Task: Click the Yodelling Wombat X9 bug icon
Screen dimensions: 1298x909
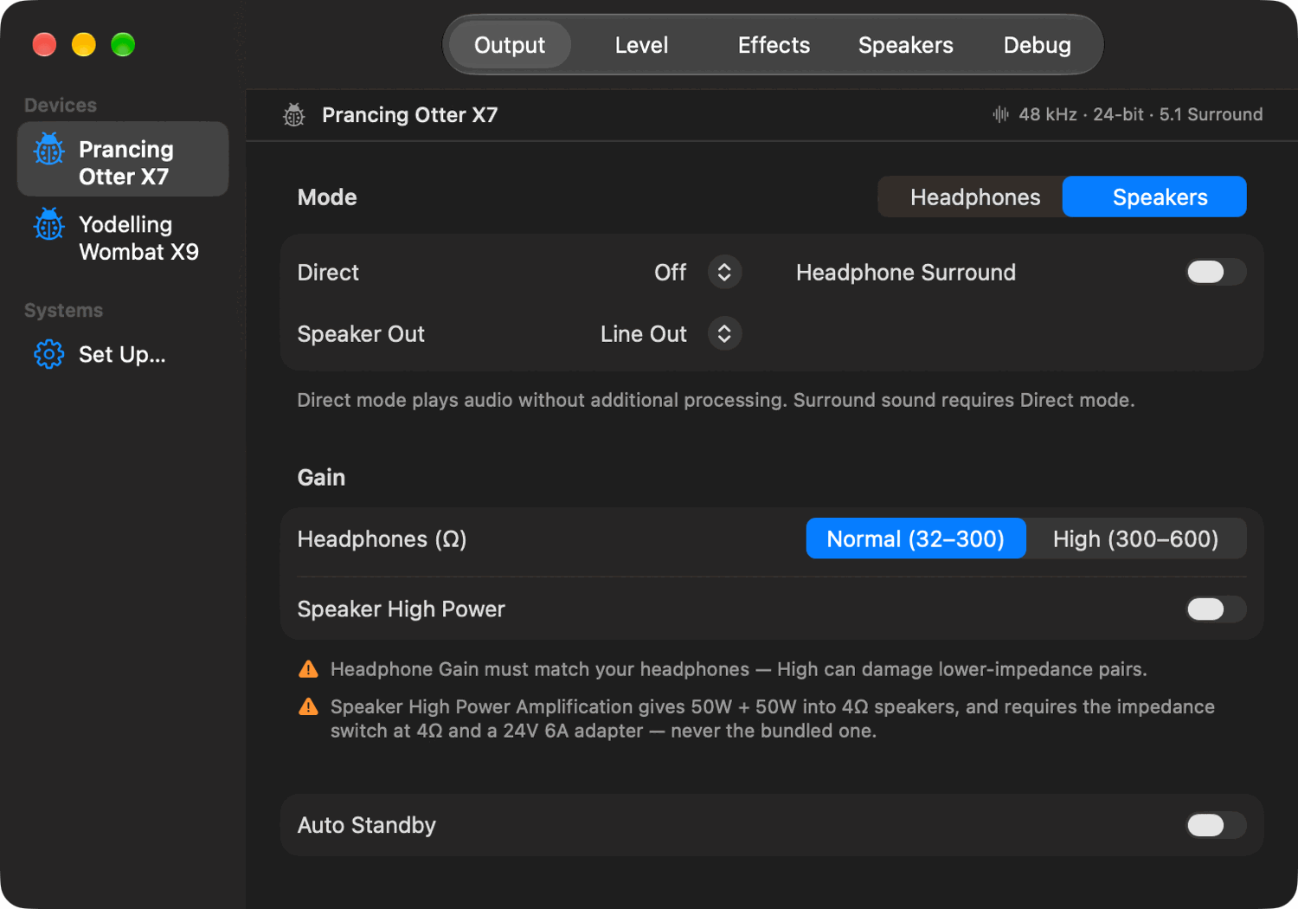Action: coord(49,223)
